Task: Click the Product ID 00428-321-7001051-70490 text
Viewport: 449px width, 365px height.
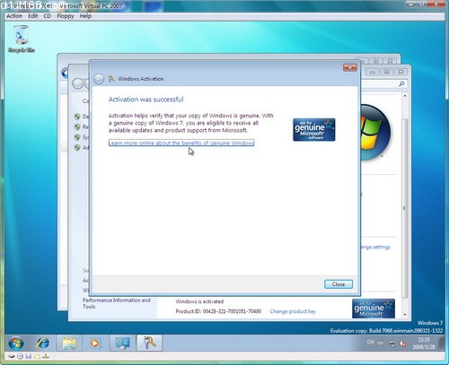Action: tap(218, 311)
